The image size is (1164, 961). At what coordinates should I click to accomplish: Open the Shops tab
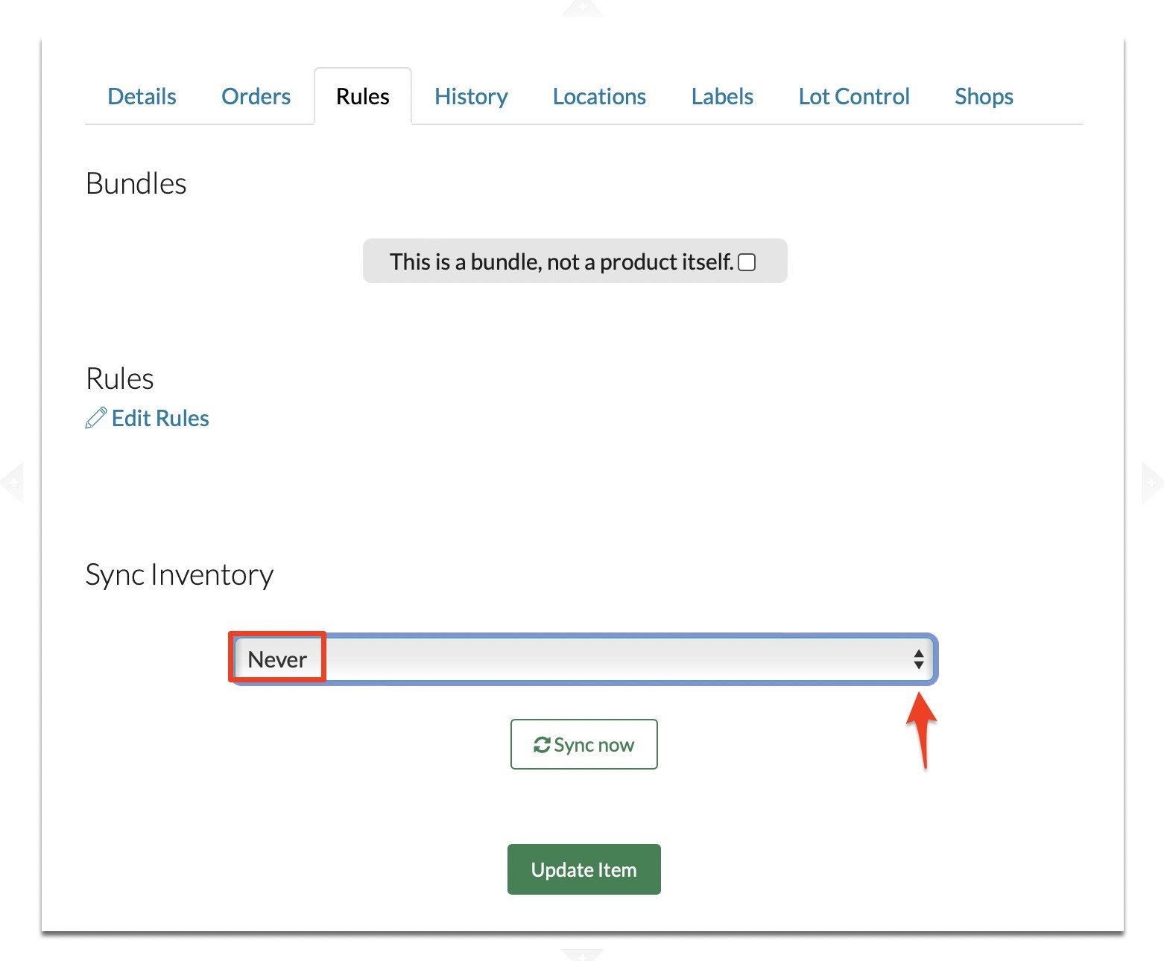(984, 96)
